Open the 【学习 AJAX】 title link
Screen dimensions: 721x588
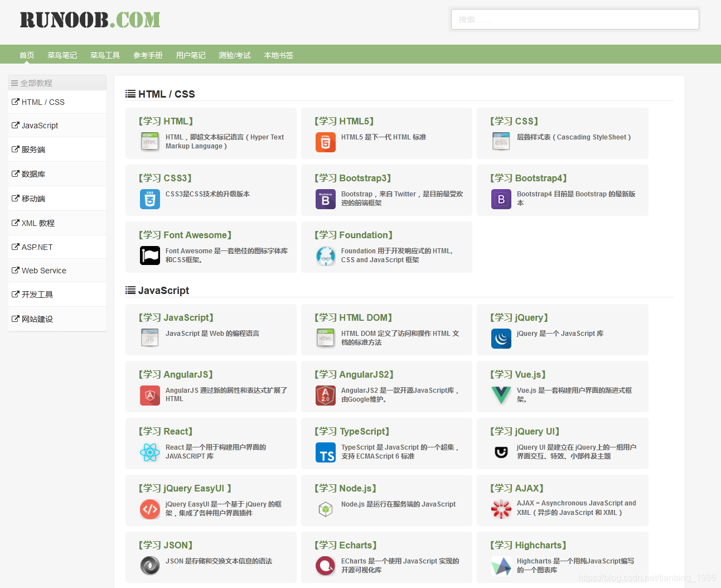(517, 488)
